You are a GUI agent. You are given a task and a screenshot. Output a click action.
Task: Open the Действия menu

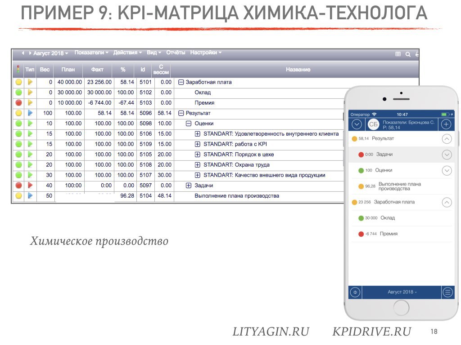(x=127, y=53)
